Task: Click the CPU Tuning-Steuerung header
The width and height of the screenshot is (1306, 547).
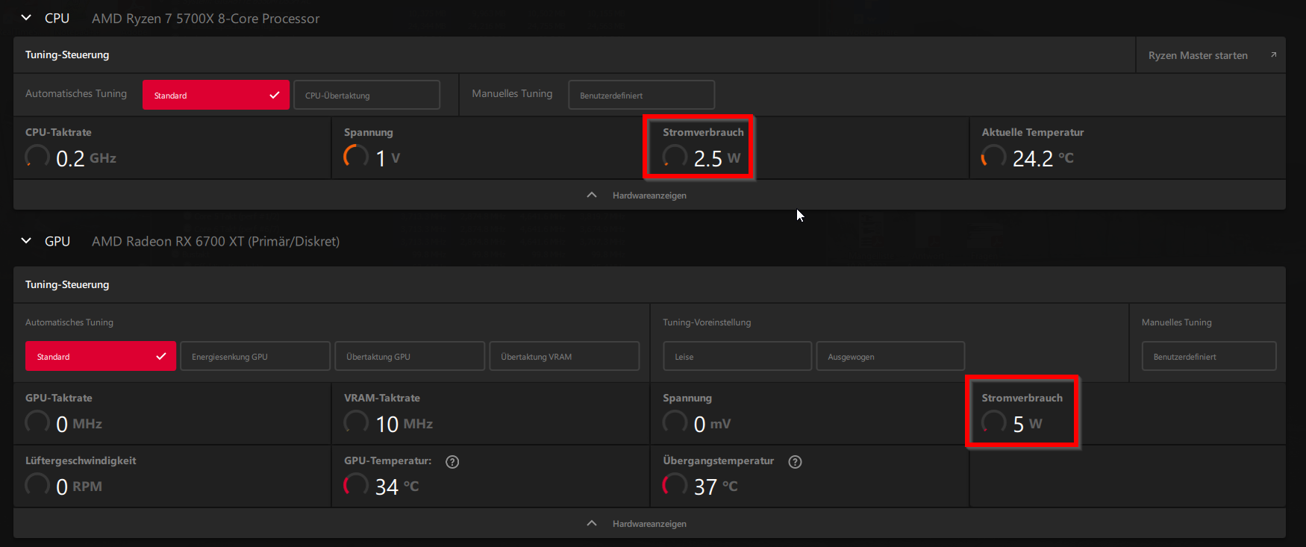Action: (67, 54)
